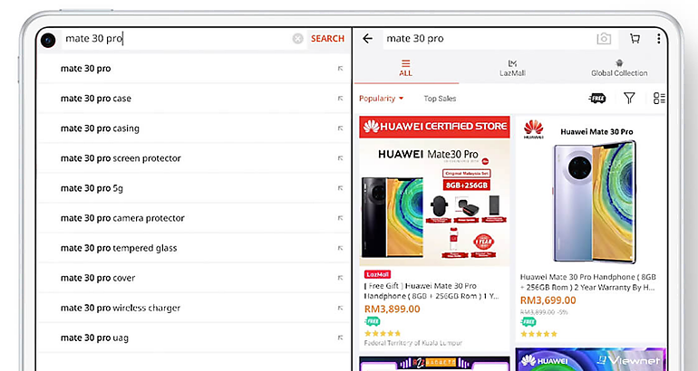
Task: Click the fill arrow beside 'mate 30 pro 5g'
Action: (340, 188)
